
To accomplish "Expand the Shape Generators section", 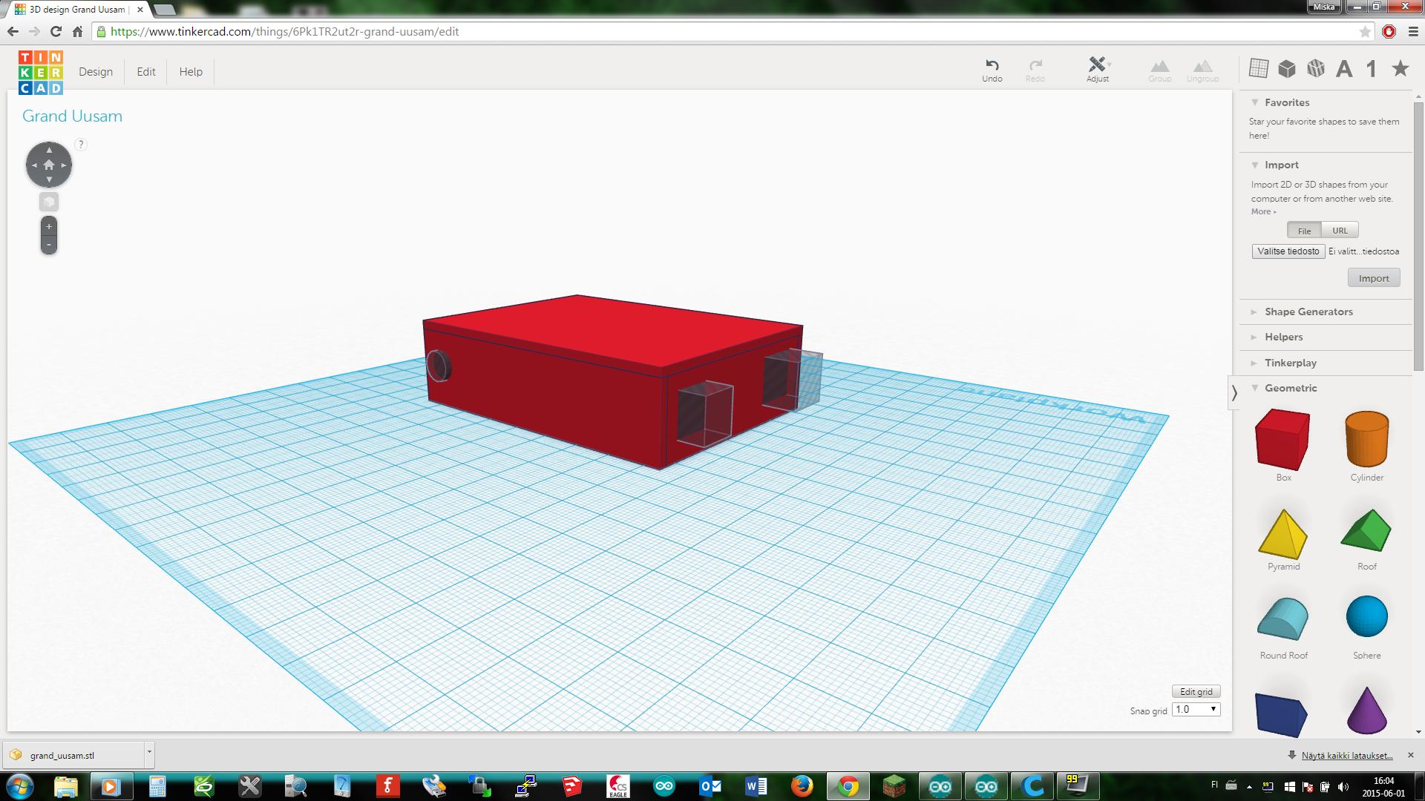I will [x=1308, y=311].
